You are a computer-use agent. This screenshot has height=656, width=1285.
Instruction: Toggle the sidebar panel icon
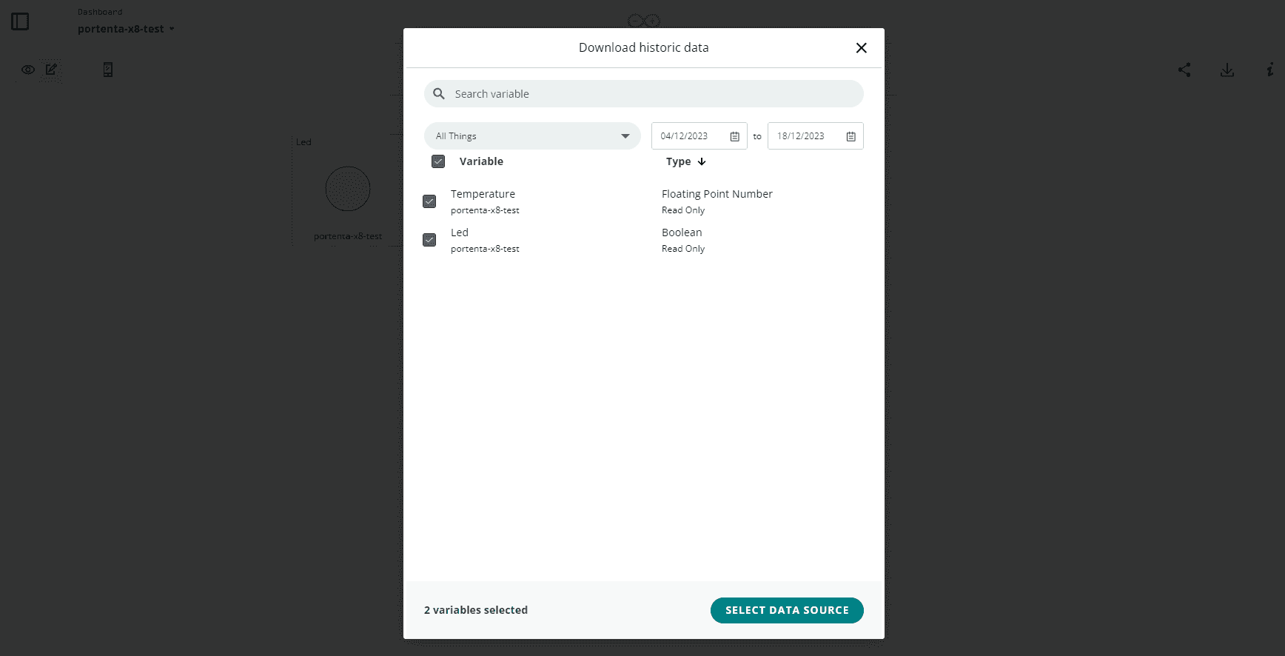click(x=20, y=21)
